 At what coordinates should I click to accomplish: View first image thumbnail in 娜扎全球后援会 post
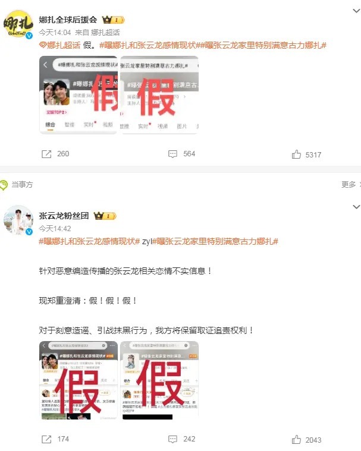coord(79,95)
